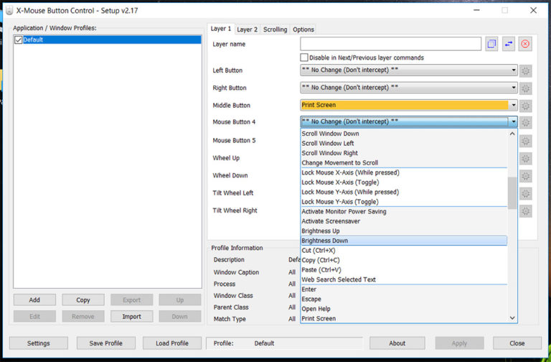Image resolution: width=551 pixels, height=362 pixels.
Task: Click Load Profile button
Action: point(172,343)
